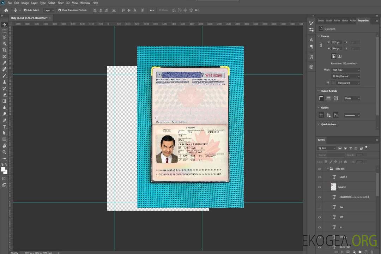Set canvas to portrait orientation button
The width and height of the screenshot is (381, 254).
pyautogui.click(x=334, y=56)
